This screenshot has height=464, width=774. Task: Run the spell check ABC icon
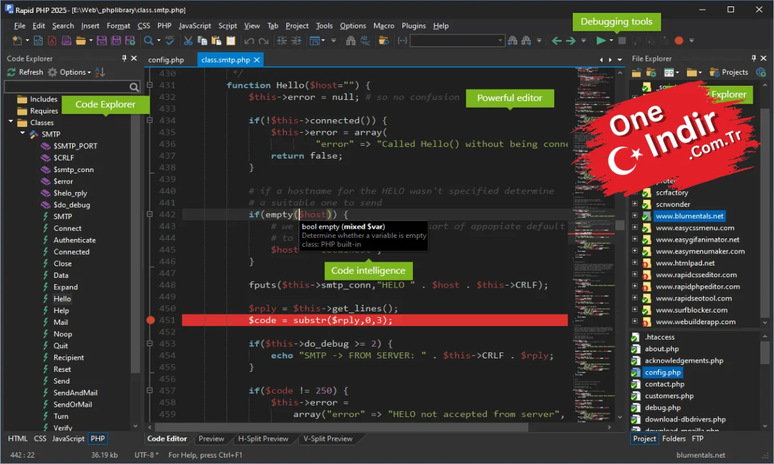click(x=170, y=41)
